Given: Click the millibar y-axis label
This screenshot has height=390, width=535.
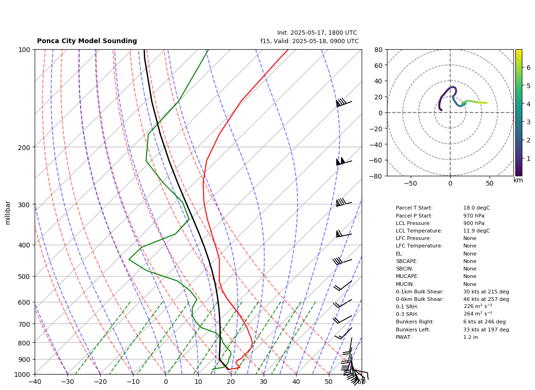Looking at the screenshot, I should click(x=8, y=213).
